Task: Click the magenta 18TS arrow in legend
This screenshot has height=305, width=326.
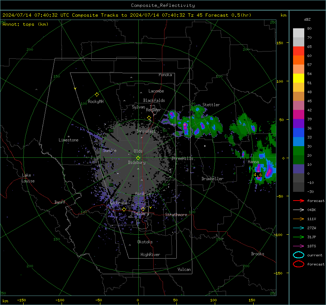Action: tap(298, 246)
